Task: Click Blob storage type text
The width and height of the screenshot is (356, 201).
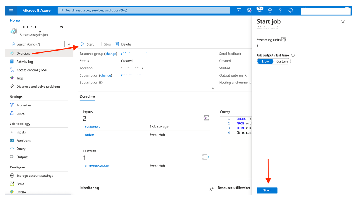Action: pos(159,126)
